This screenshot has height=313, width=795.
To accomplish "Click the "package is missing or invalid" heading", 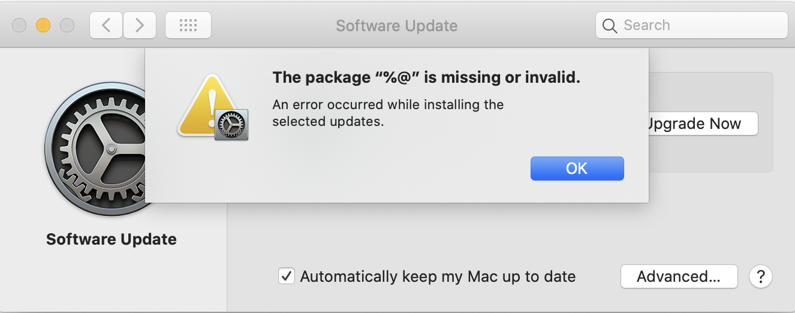I will click(426, 77).
